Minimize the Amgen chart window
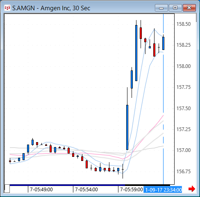This screenshot has width=200, height=197. [x=161, y=8]
